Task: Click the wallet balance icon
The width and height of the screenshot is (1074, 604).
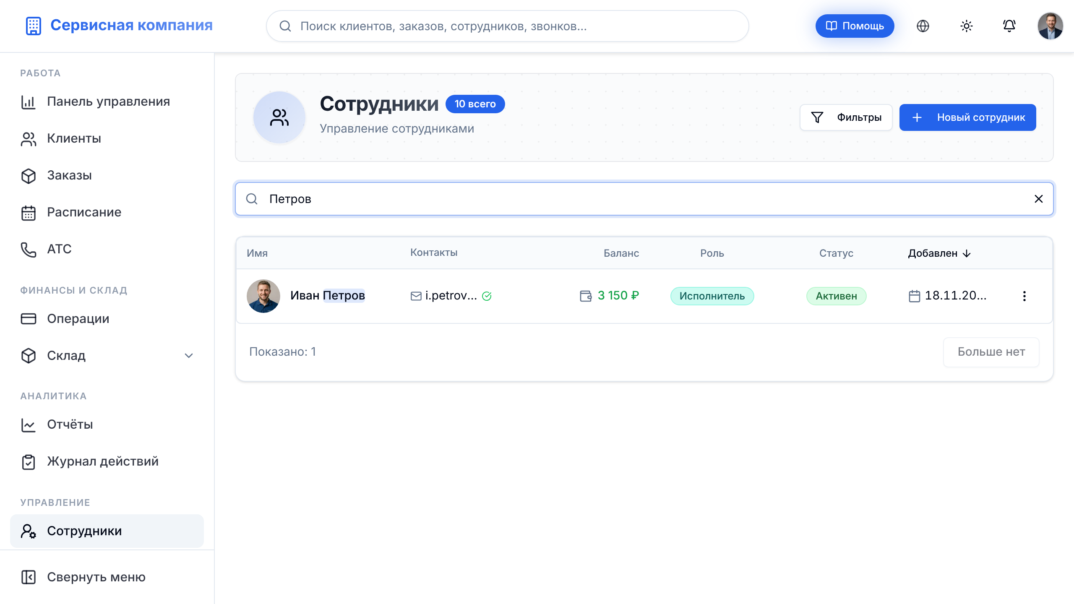Action: click(586, 296)
